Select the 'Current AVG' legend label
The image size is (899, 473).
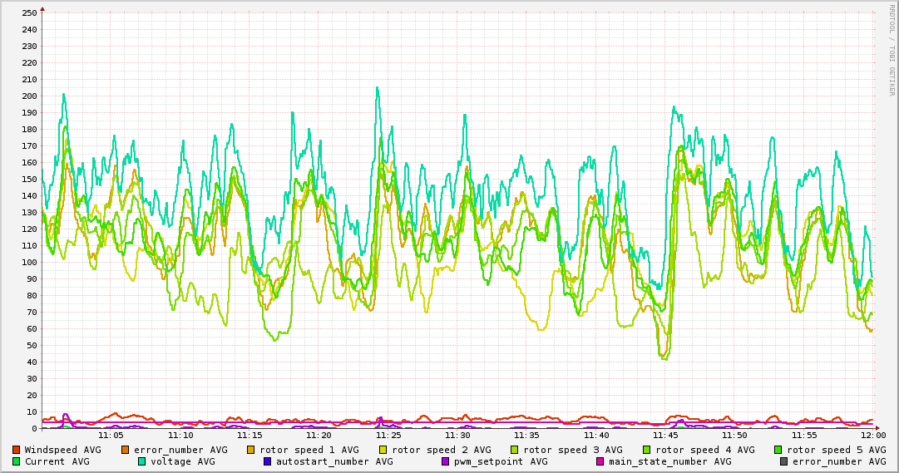[57, 461]
